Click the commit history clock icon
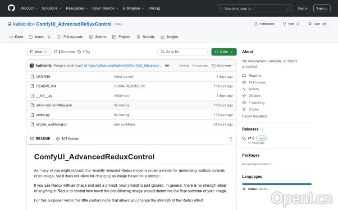Viewport: 338px width, 210px height. [x=214, y=66]
